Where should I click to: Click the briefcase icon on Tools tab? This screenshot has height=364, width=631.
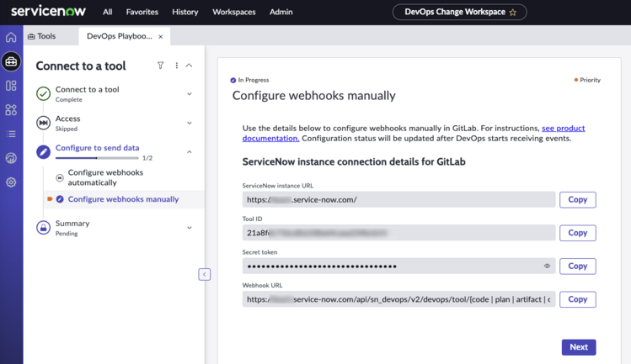coord(31,36)
